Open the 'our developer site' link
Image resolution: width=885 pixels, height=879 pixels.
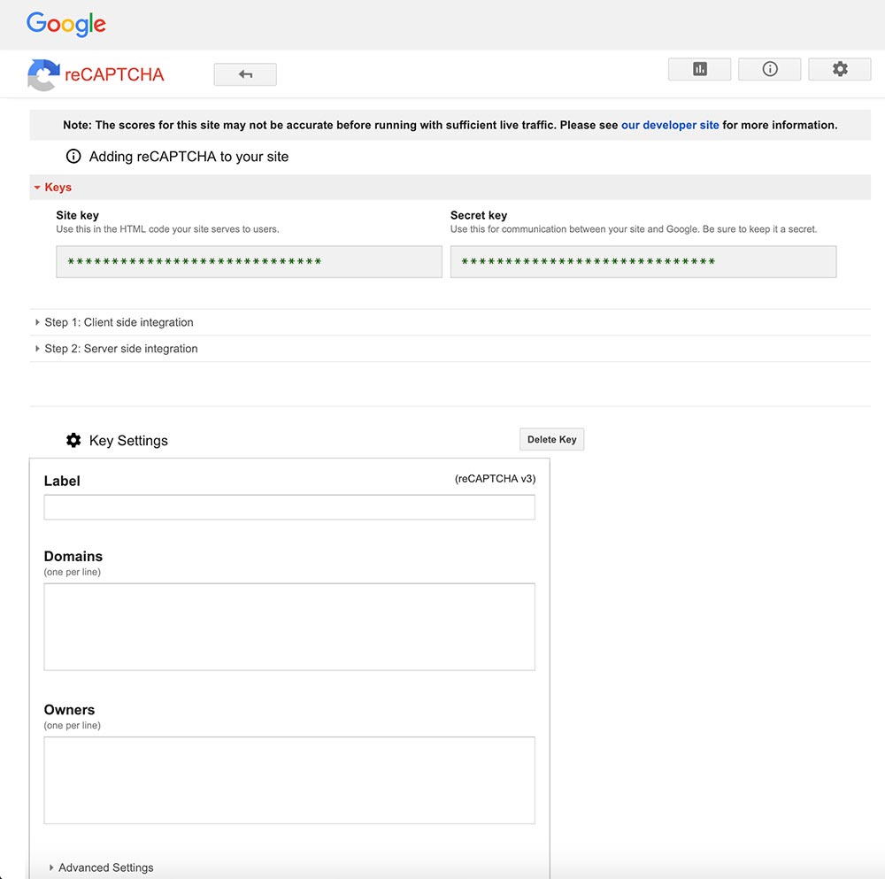670,126
